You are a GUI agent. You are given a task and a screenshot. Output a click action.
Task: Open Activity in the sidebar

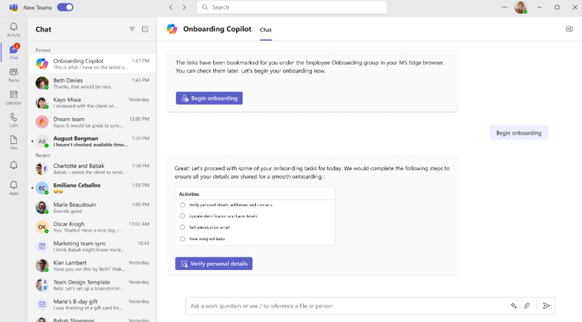(13, 30)
